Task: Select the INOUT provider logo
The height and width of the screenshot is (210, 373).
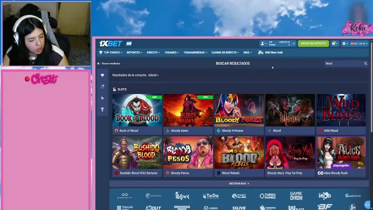Action: [x=153, y=208]
